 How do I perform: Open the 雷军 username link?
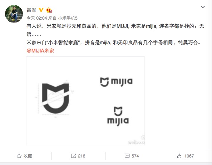pyautogui.click(x=31, y=10)
